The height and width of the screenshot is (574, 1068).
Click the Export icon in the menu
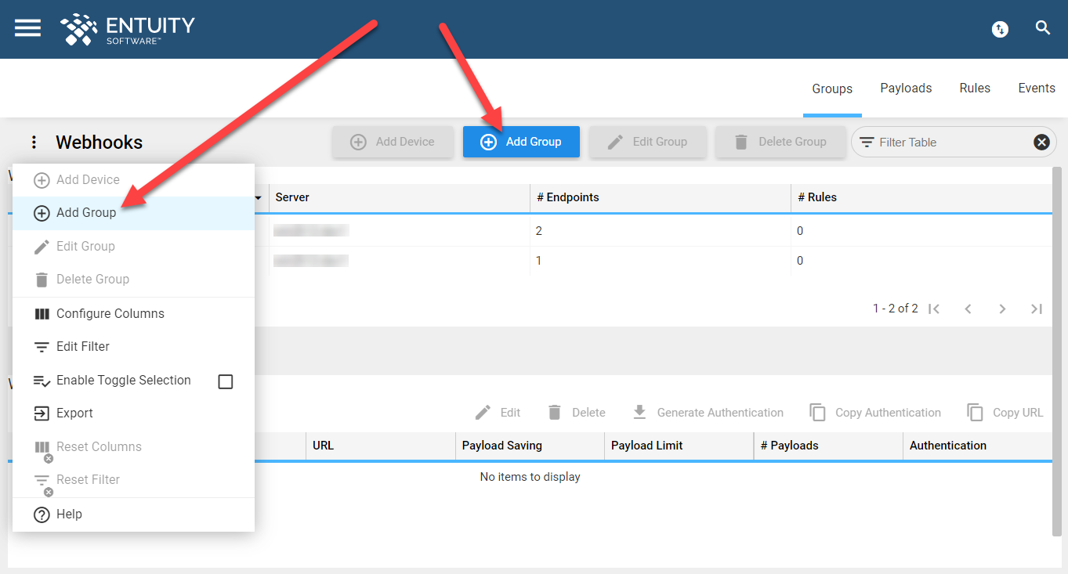[x=42, y=413]
